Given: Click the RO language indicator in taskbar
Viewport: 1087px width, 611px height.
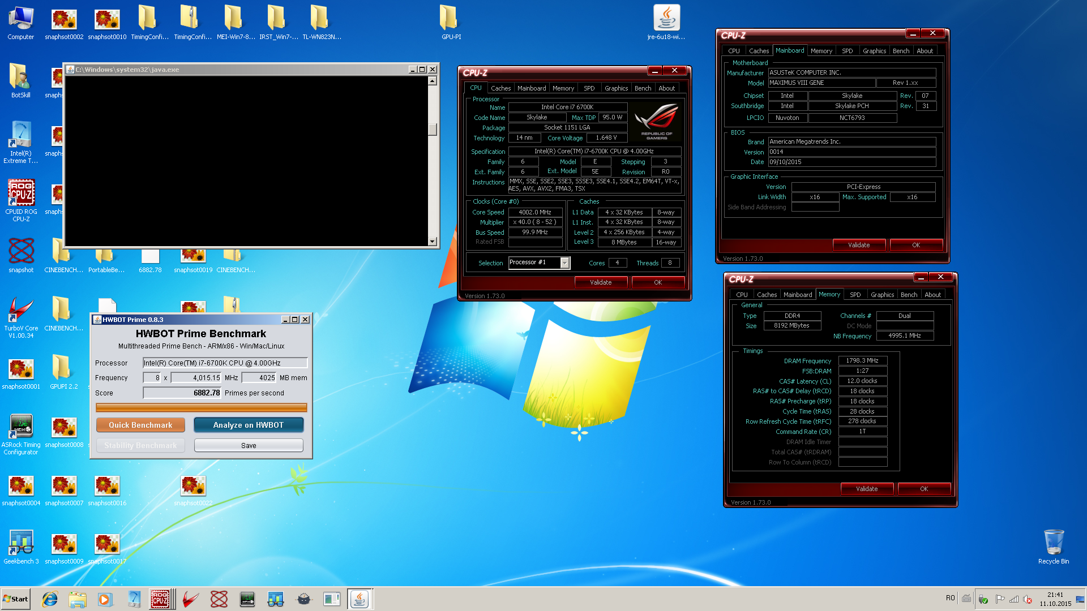Looking at the screenshot, I should tap(950, 599).
